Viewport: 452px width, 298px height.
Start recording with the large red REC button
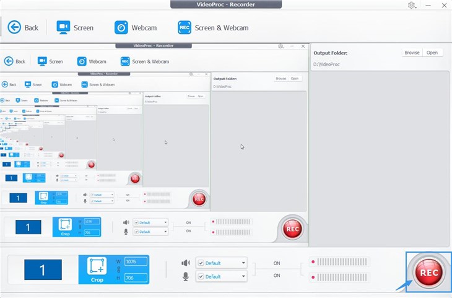[x=429, y=272]
